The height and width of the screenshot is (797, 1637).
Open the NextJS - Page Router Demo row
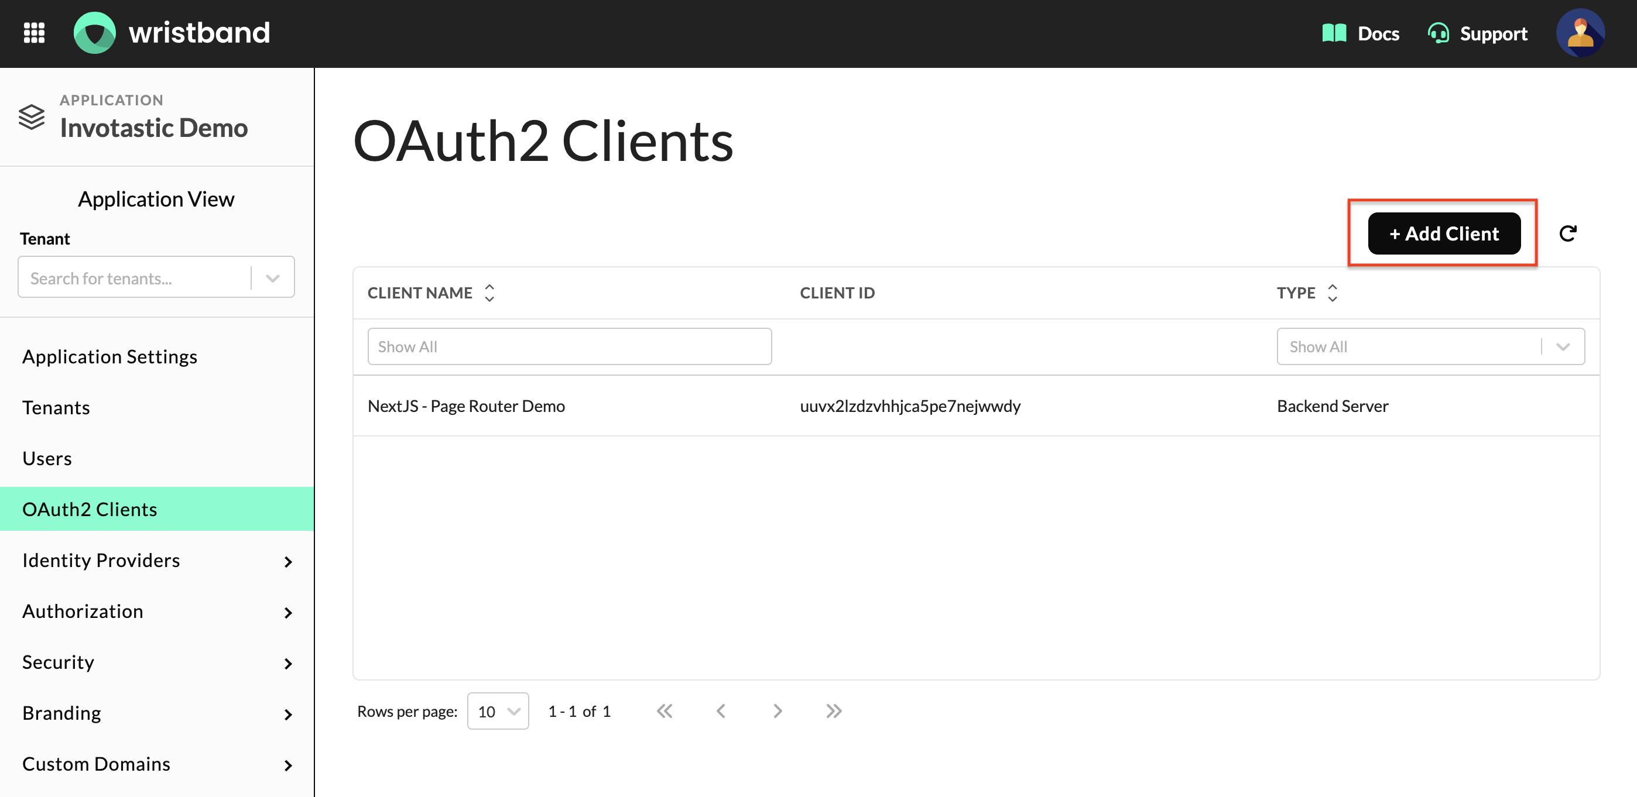[976, 406]
